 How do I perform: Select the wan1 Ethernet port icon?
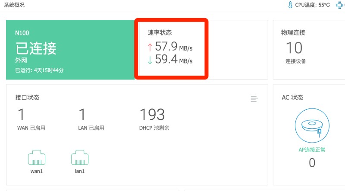click(37, 158)
